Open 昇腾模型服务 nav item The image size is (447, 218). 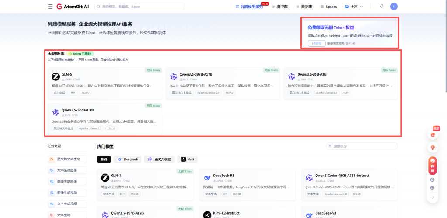point(249,7)
